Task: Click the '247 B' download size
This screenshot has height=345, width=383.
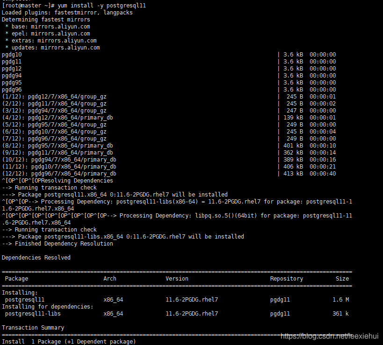Action: 295,111
